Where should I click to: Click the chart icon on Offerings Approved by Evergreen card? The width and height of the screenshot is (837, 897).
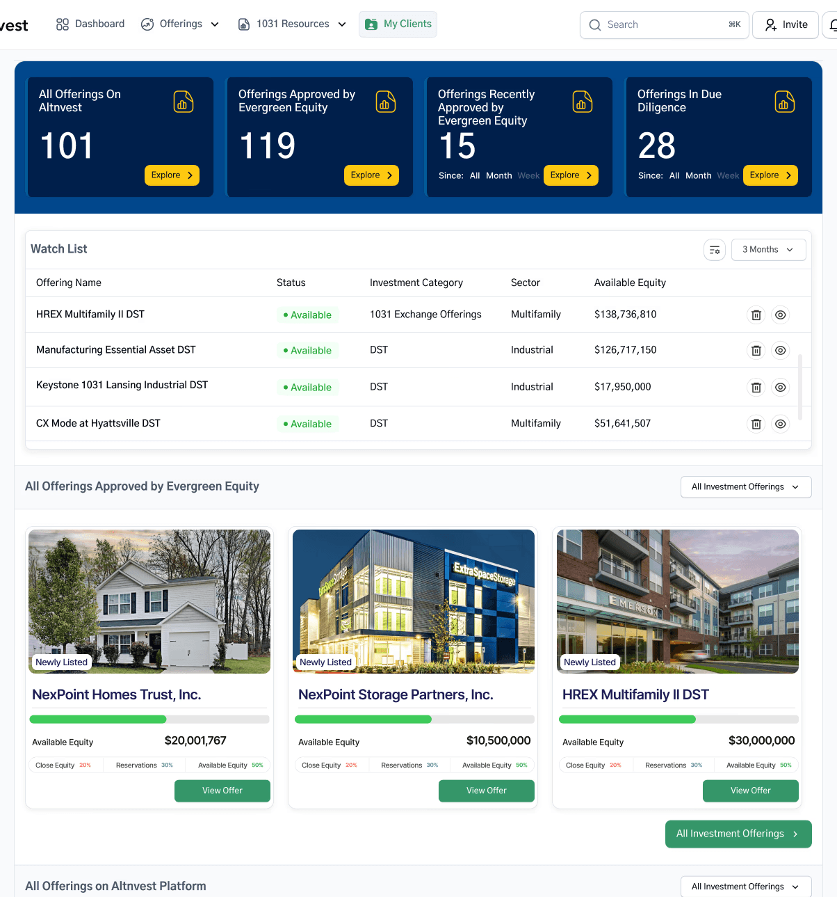click(386, 102)
